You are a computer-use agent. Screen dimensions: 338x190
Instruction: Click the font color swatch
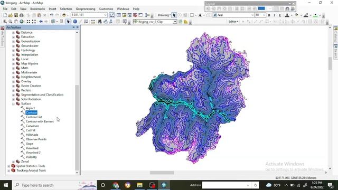coord(287,15)
